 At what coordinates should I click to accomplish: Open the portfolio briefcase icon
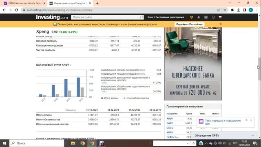pyautogui.click(x=206, y=17)
